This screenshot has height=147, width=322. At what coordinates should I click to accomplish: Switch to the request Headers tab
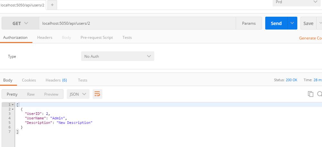pyautogui.click(x=45, y=38)
